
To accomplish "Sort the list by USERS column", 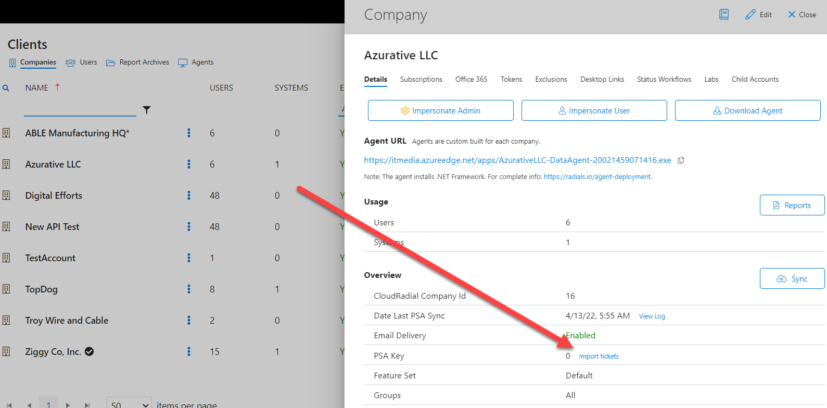I will click(x=221, y=88).
